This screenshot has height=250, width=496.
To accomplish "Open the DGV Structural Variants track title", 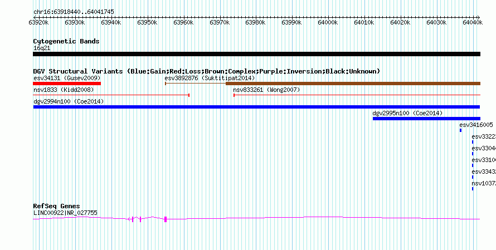I will (x=207, y=71).
